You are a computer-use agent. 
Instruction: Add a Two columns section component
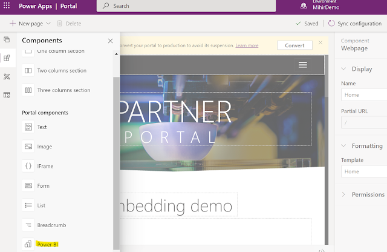pos(56,70)
